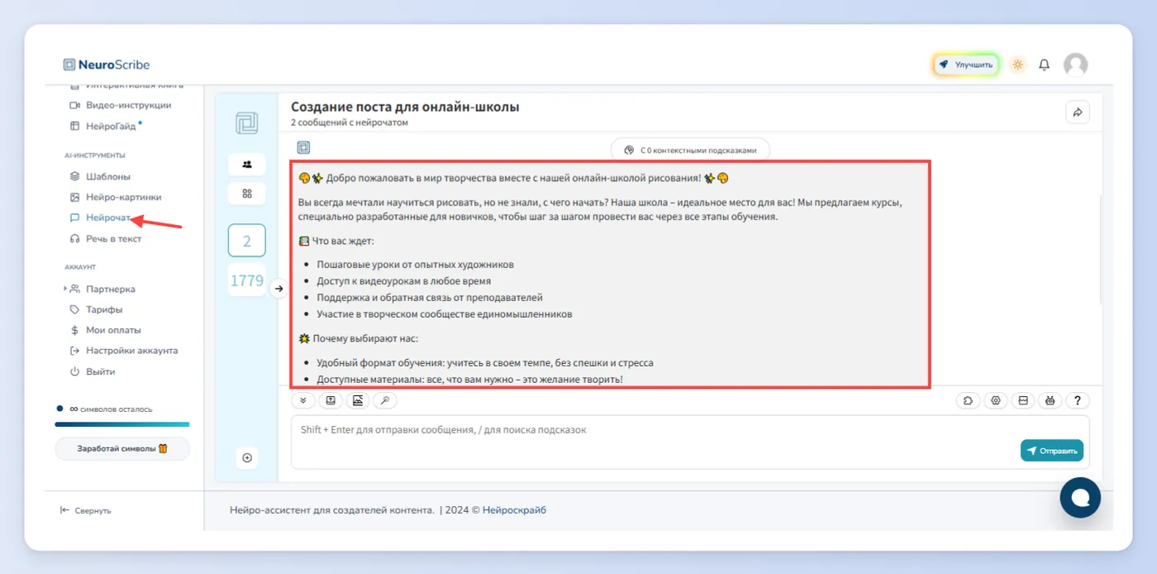Click the image insert icon below the message
Image resolution: width=1157 pixels, height=574 pixels.
[358, 400]
